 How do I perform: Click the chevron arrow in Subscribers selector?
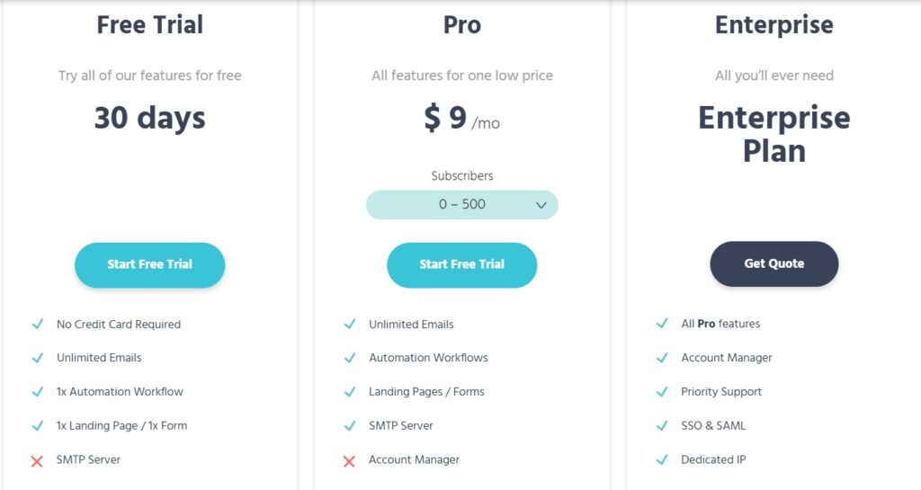click(541, 205)
